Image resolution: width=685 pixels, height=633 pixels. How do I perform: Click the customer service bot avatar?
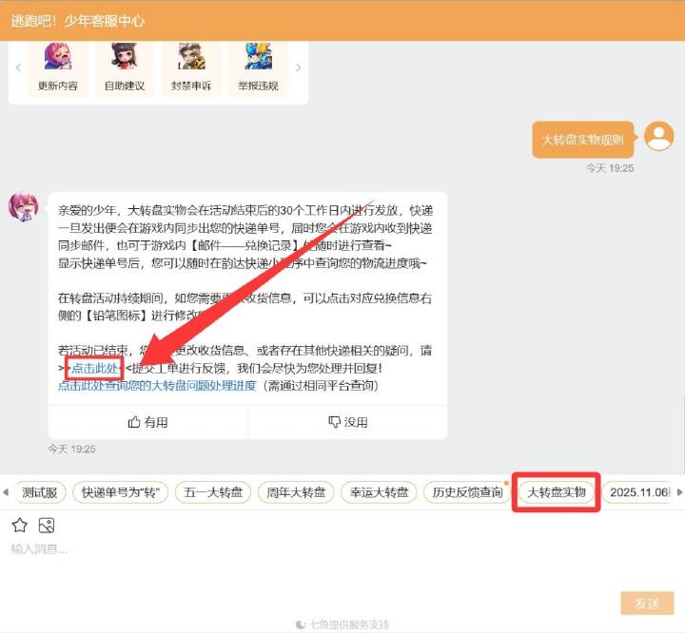(x=23, y=205)
